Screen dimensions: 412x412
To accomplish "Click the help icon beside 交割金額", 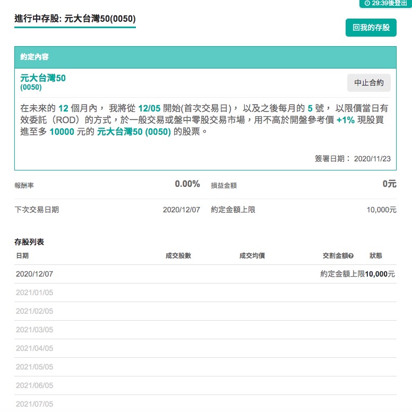I will 351,256.
